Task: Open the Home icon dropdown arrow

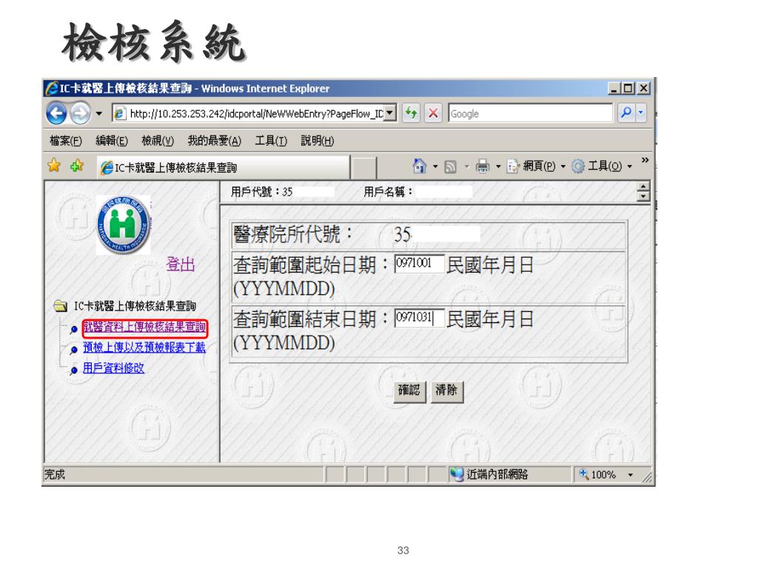Action: coord(435,167)
